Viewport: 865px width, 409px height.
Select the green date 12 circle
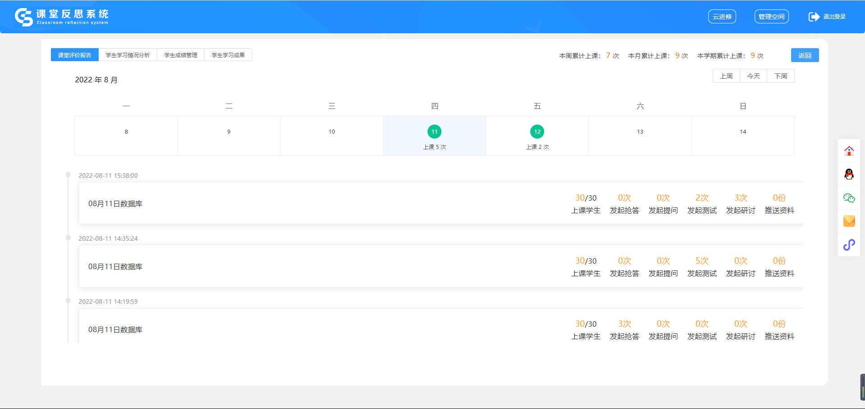tap(537, 132)
